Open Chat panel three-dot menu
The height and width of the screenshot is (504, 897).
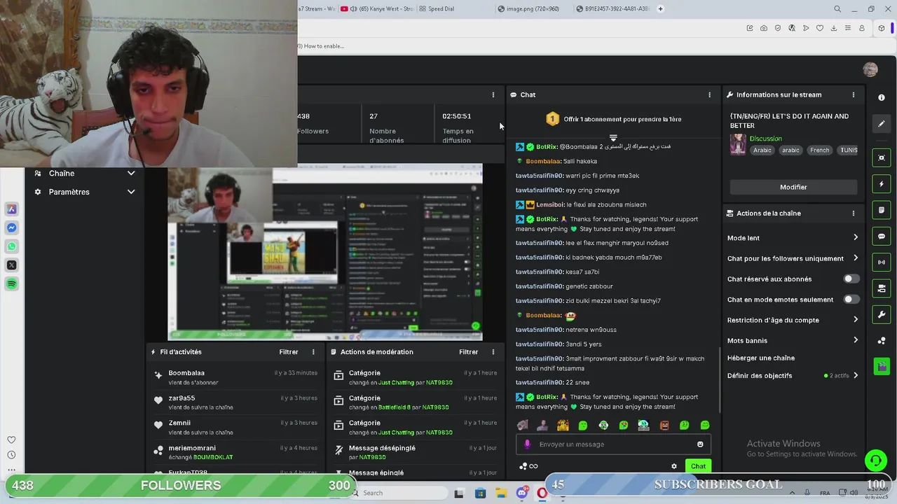[x=709, y=94]
